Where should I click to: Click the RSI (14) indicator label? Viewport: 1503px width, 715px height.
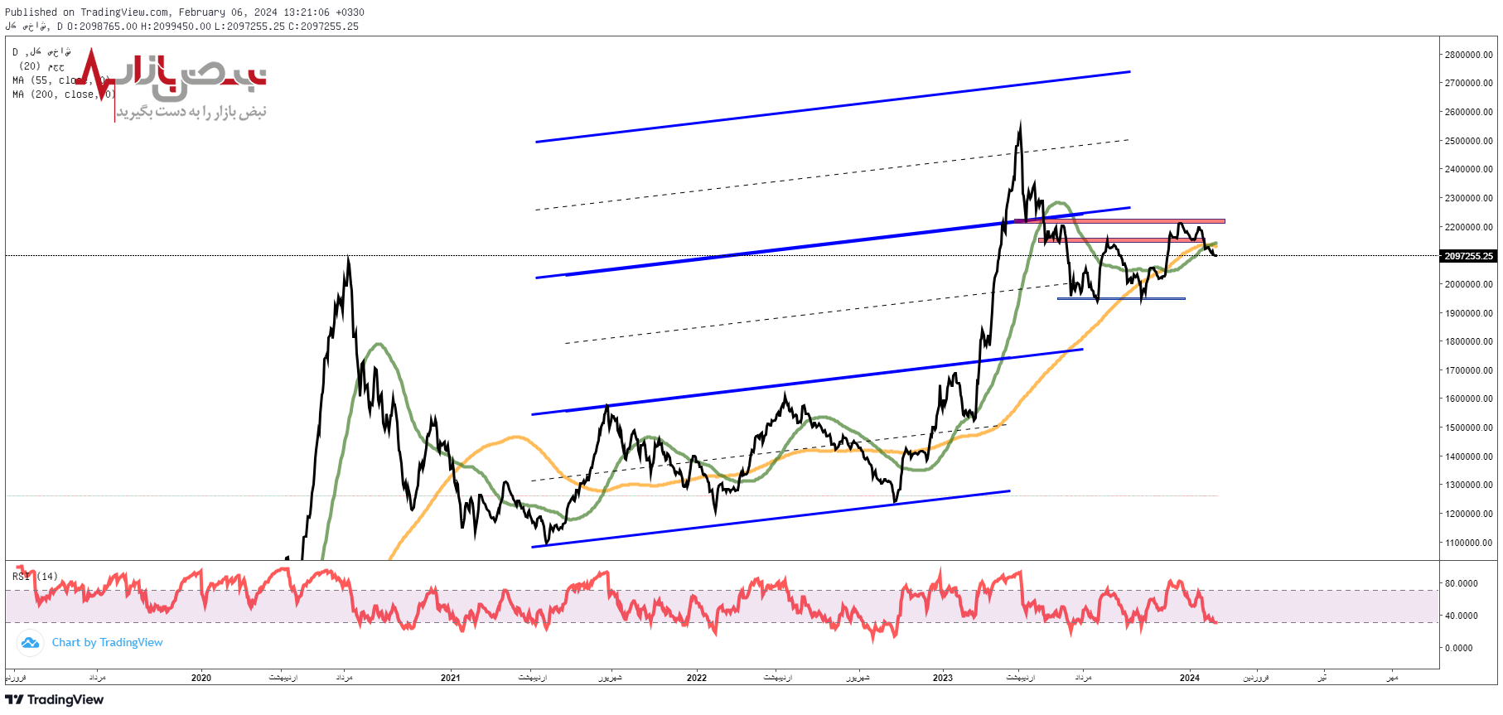pyautogui.click(x=35, y=576)
